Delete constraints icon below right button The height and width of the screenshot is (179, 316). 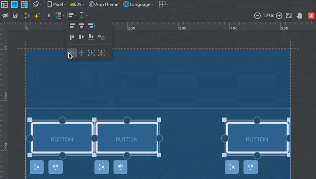coord(232,167)
